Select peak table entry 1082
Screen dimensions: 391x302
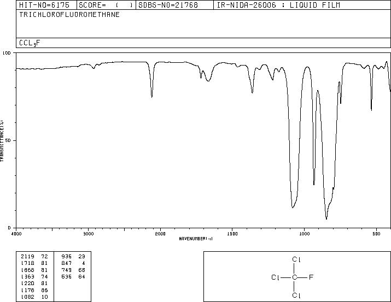coord(27,297)
